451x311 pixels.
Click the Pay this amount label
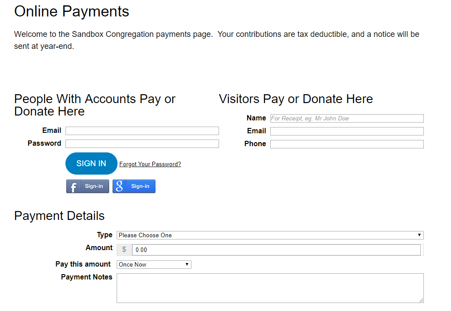[x=83, y=264]
